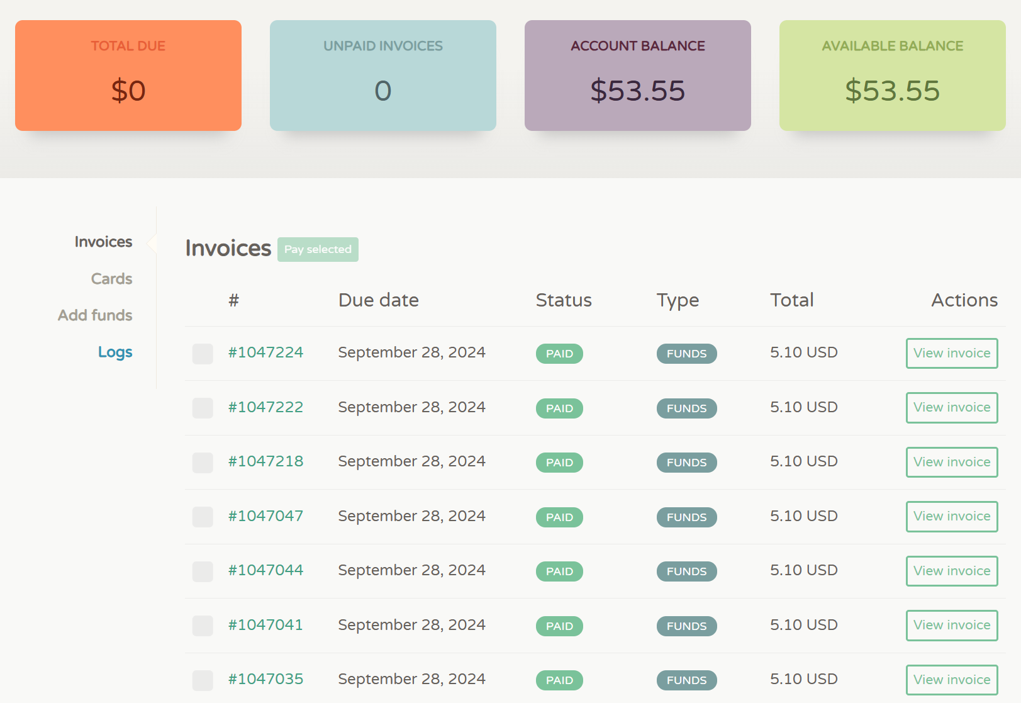Image resolution: width=1021 pixels, height=703 pixels.
Task: Click the #1047041 invoice link
Action: 265,625
